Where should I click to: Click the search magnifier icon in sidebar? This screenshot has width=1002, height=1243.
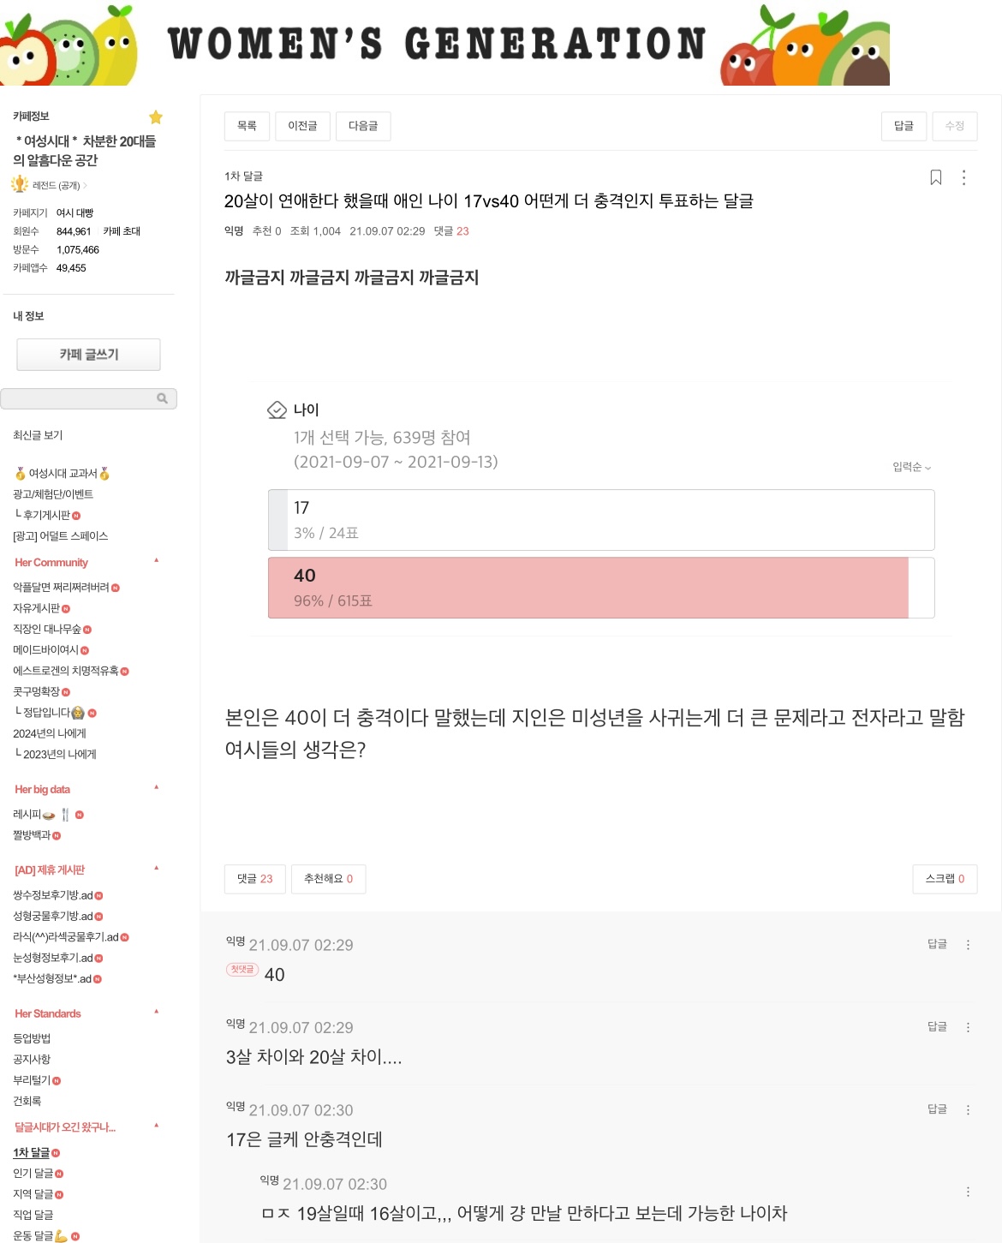(x=162, y=398)
